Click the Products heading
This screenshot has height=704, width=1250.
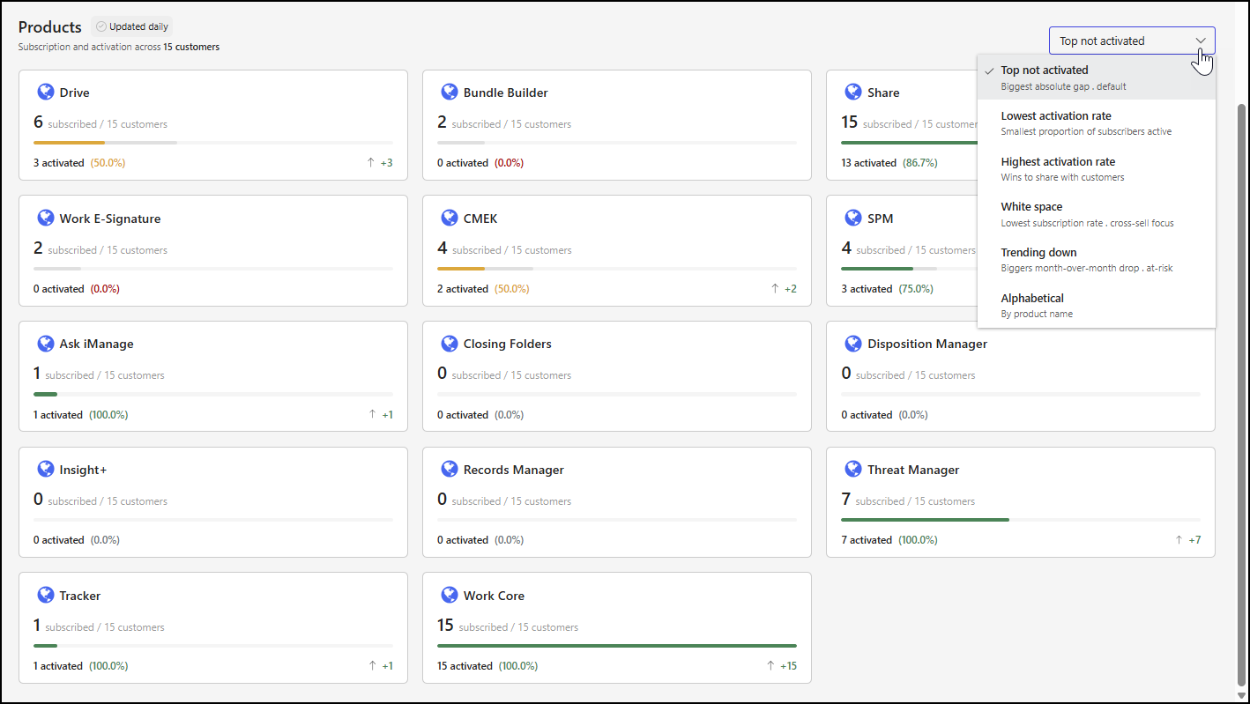50,27
